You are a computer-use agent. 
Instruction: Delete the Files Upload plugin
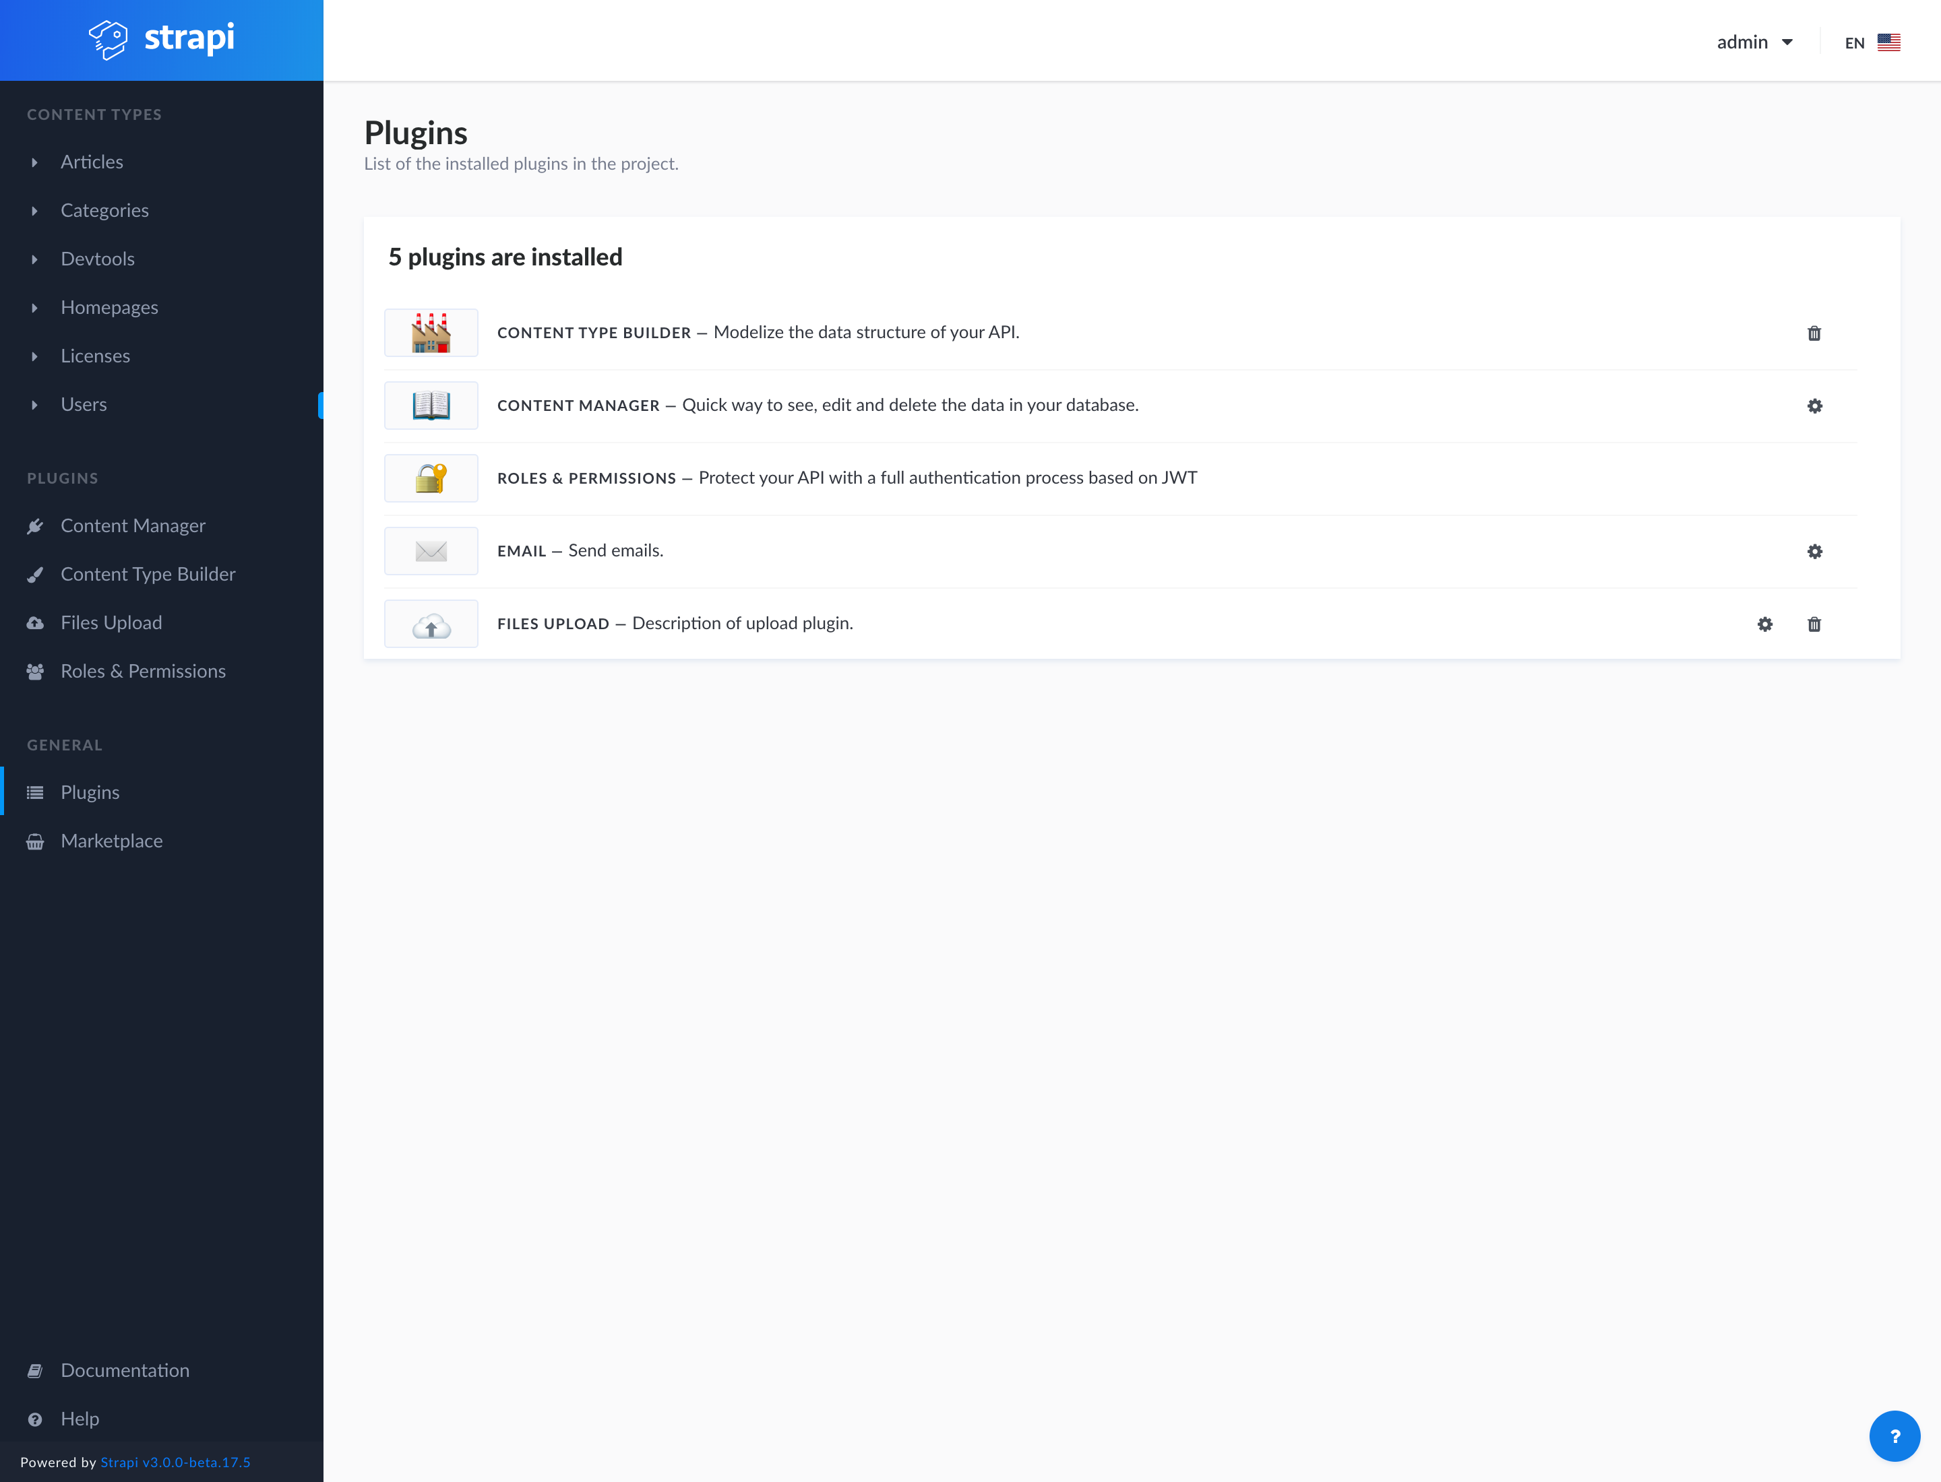coord(1814,624)
